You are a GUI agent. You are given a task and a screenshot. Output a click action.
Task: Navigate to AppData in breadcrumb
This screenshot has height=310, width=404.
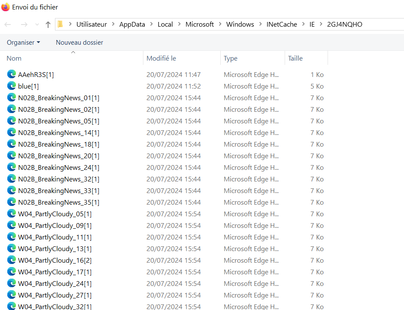(x=132, y=24)
